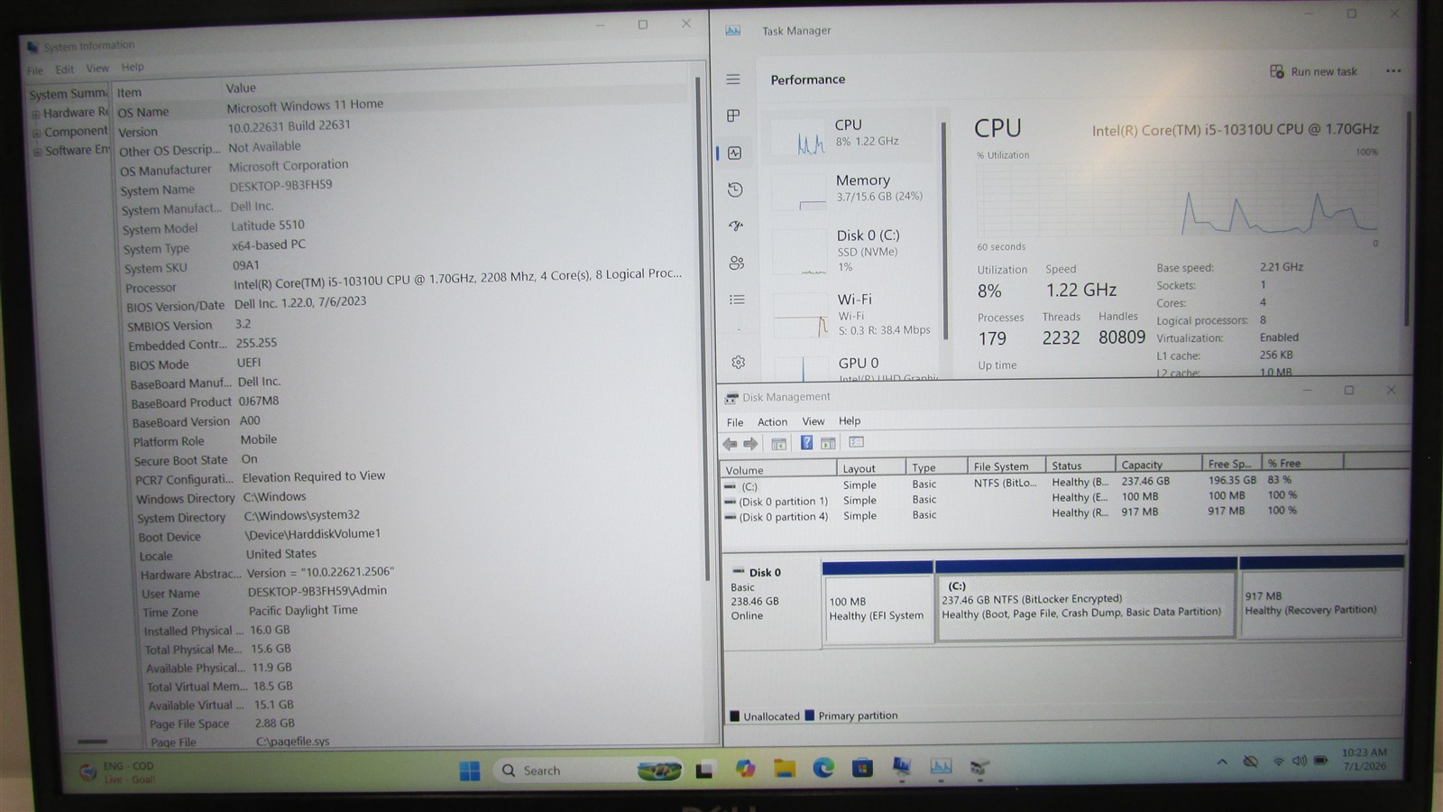Sort by Layout column header
This screenshot has width=1443, height=812.
pyautogui.click(x=870, y=468)
